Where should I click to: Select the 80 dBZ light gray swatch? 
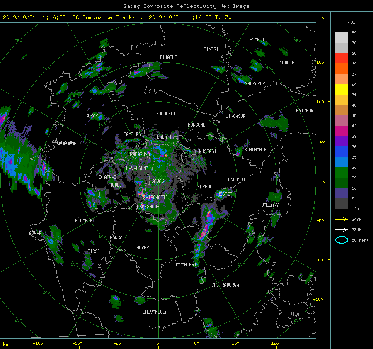342,37
